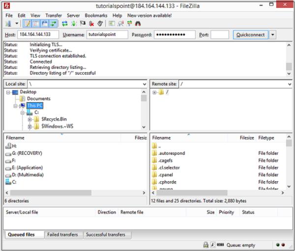
Task: Open the Transfer menu
Action: pyautogui.click(x=54, y=16)
